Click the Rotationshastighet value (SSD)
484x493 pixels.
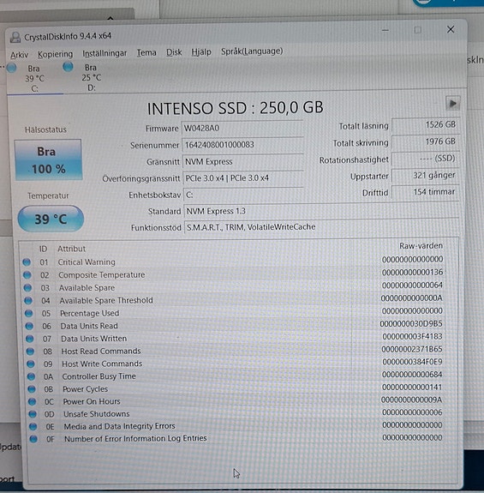point(425,159)
